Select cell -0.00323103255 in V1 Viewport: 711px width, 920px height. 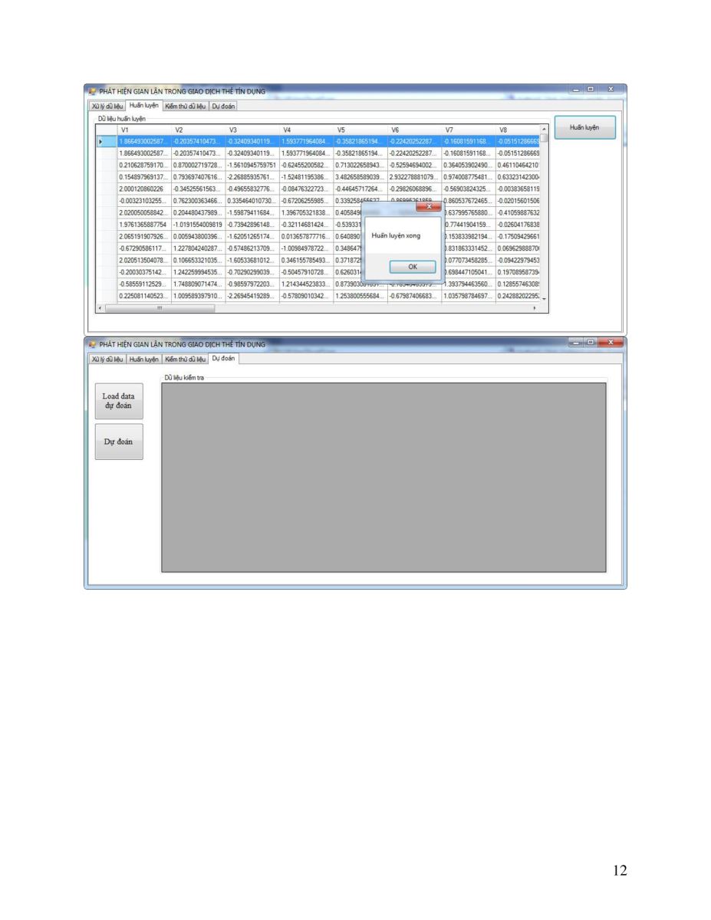[143, 199]
